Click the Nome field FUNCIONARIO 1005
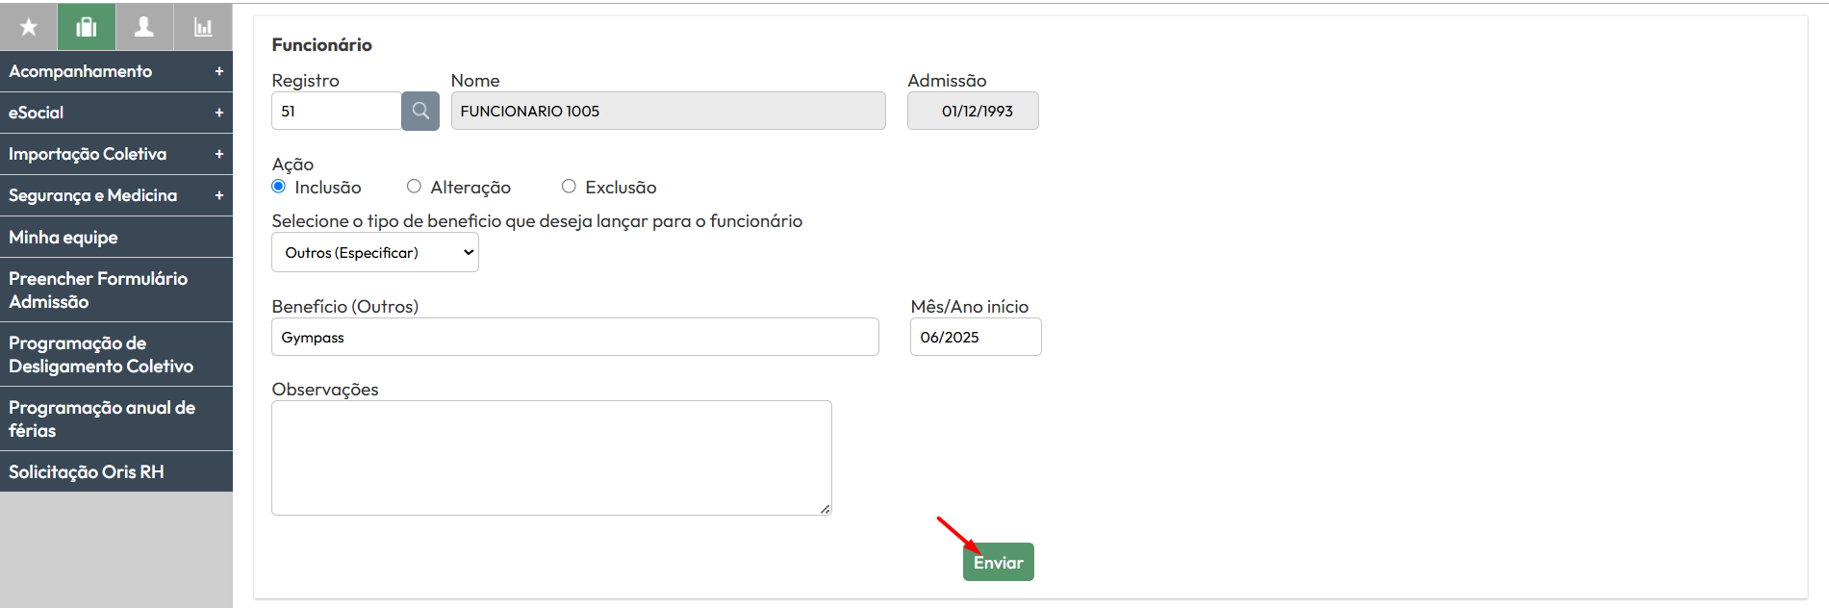Image resolution: width=1829 pixels, height=608 pixels. 669,111
